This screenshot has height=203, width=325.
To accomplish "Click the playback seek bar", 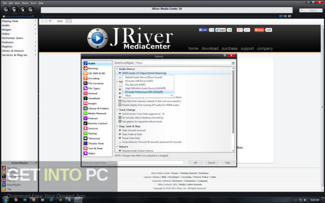I will 160,16.
